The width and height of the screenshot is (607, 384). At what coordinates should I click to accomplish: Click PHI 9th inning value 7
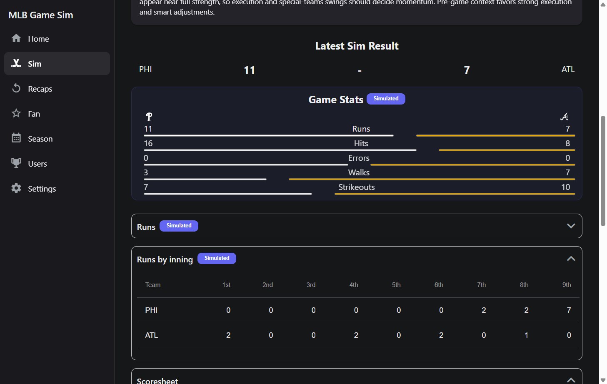point(569,310)
